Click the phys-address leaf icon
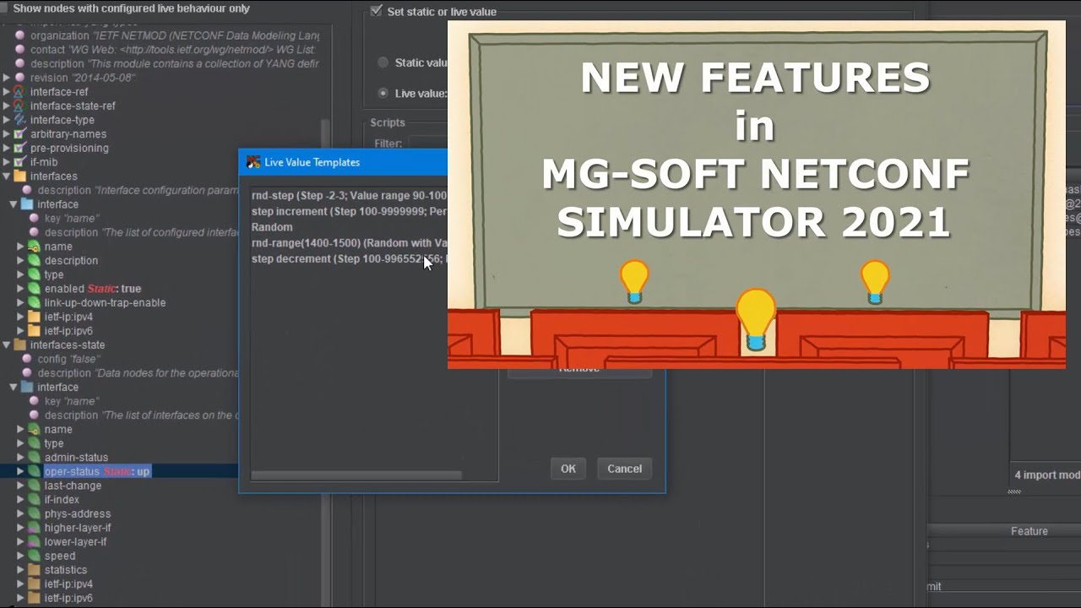1081x608 pixels. (x=34, y=513)
